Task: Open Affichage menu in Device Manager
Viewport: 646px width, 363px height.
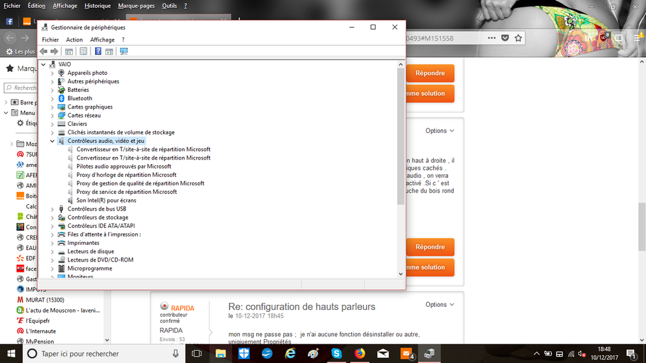Action: click(102, 39)
